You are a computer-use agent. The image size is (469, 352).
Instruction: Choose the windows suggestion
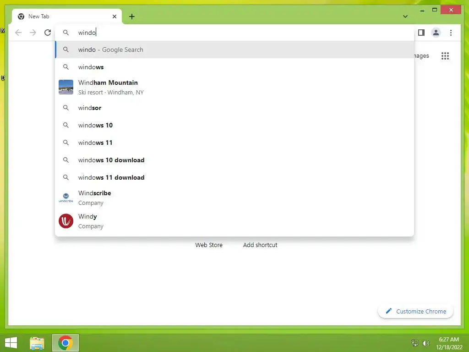coord(235,67)
